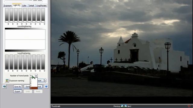Click the Light EQ curve graph area
193x108 pixels.
[x=25, y=40]
